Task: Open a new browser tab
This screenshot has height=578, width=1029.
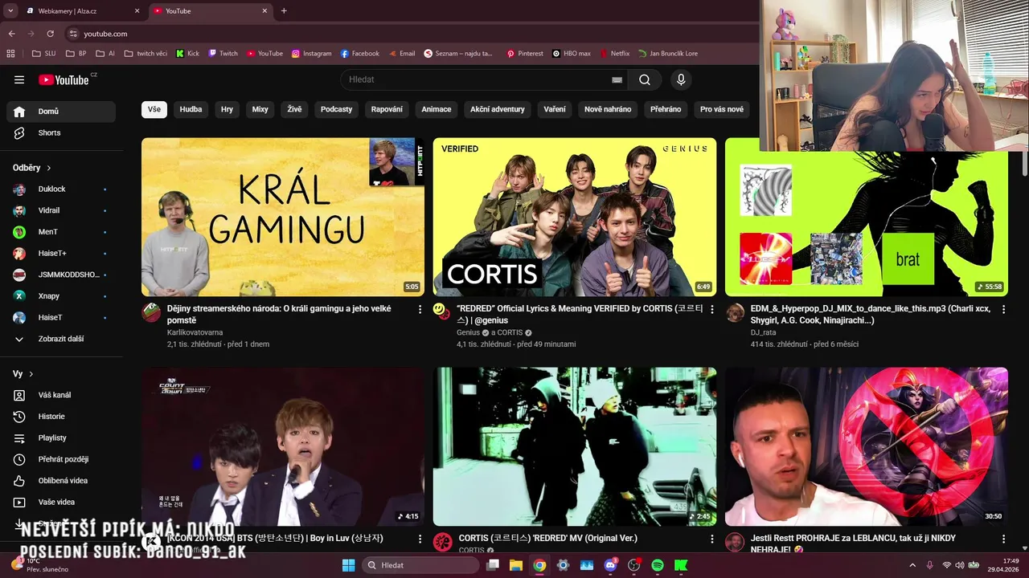Action: (x=284, y=11)
